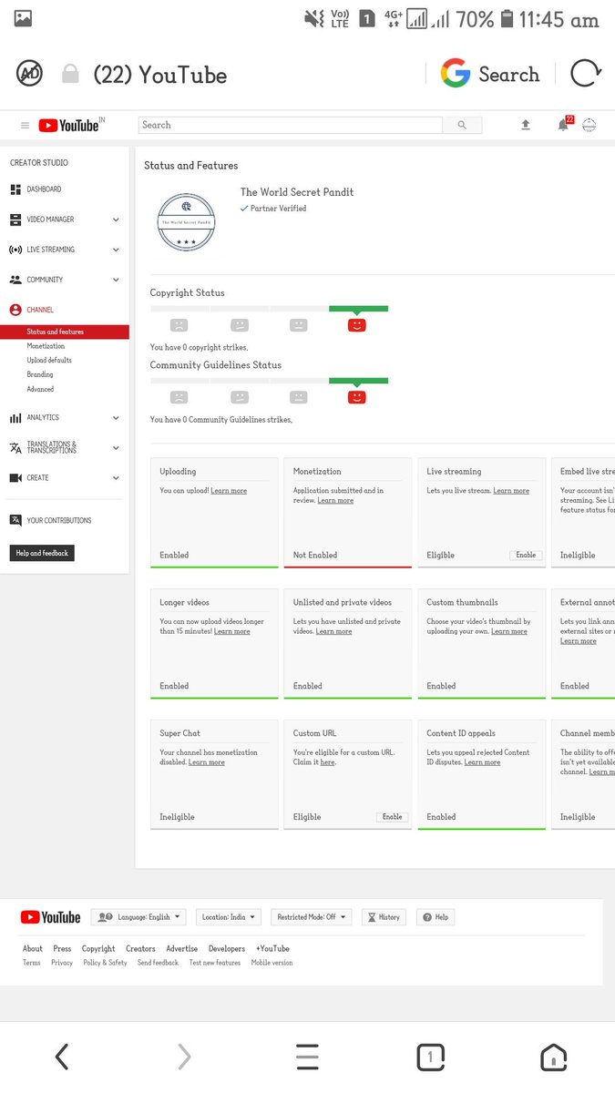Viewport: 615px width, 1093px height.
Task: Expand the Live Streaming chevron
Action: [116, 250]
